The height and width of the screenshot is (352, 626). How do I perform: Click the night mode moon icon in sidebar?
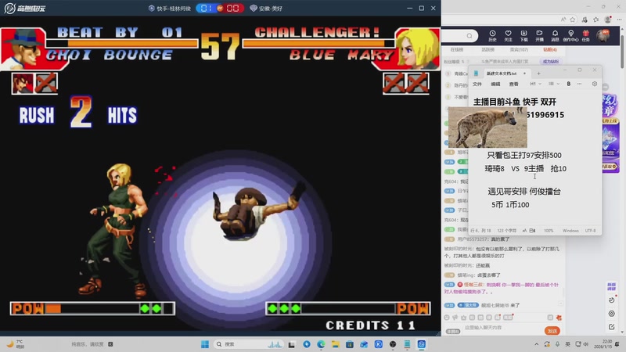[x=612, y=300]
